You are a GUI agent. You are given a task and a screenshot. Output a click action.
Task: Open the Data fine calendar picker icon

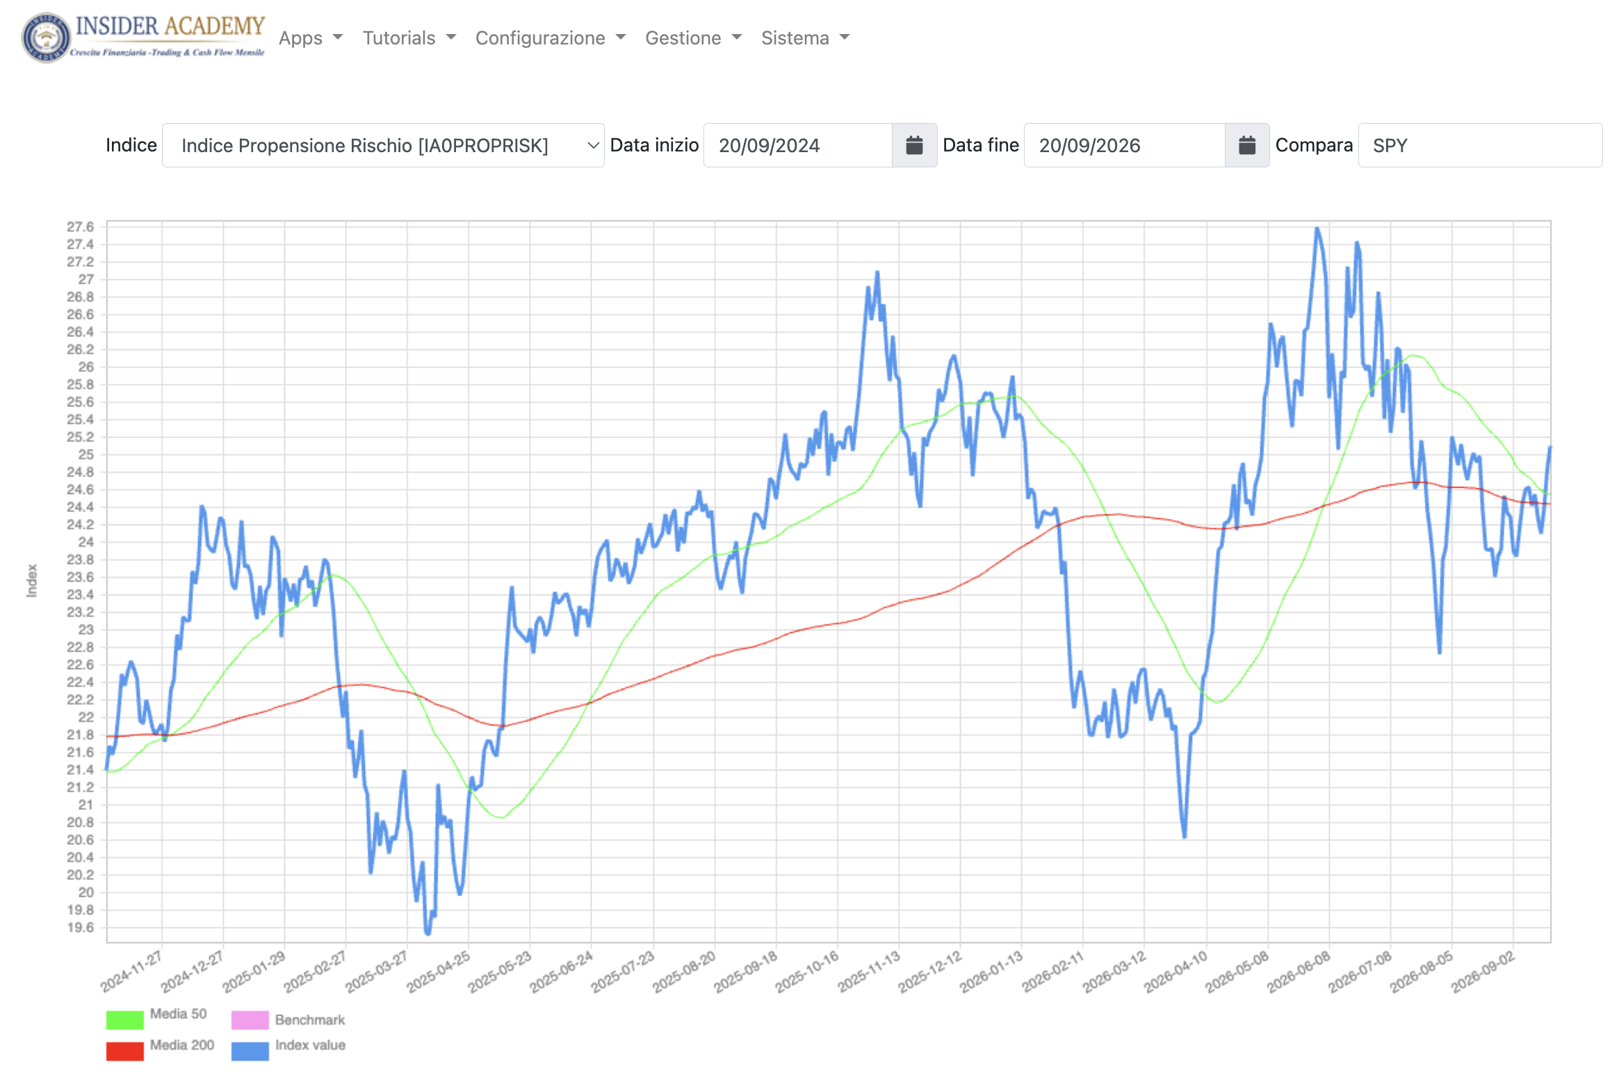[x=1247, y=145]
